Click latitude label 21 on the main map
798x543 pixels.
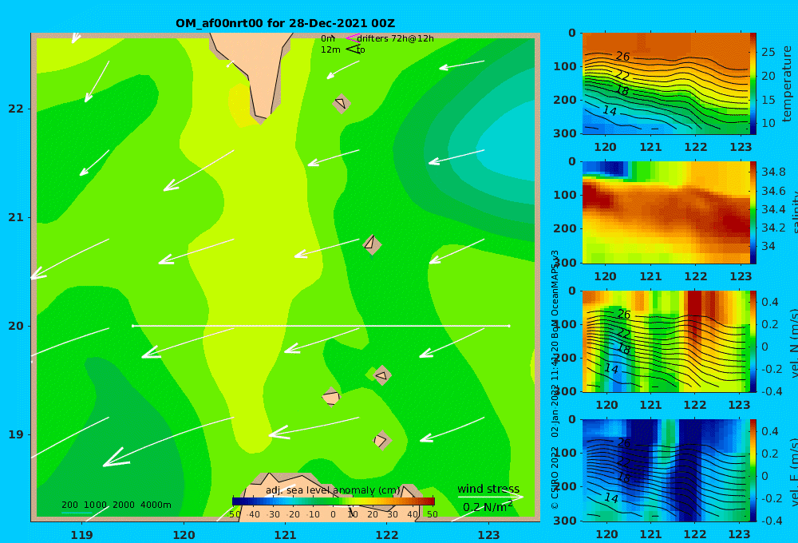pos(16,217)
